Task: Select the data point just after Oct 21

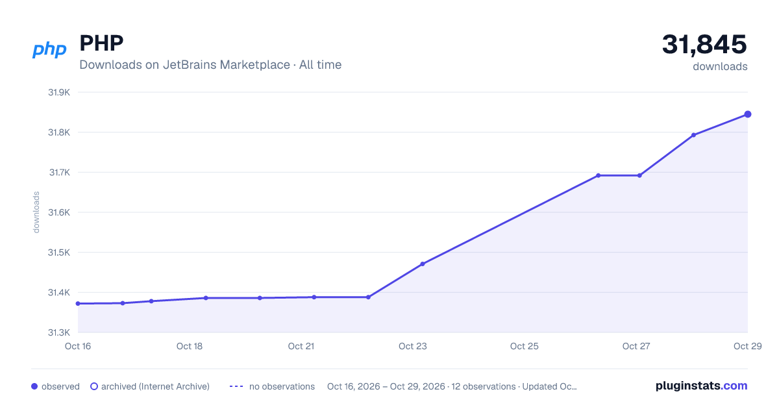Action: 314,297
